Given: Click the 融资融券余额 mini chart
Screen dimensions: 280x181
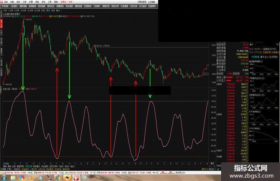Looking at the screenshot, I should coord(264,68).
